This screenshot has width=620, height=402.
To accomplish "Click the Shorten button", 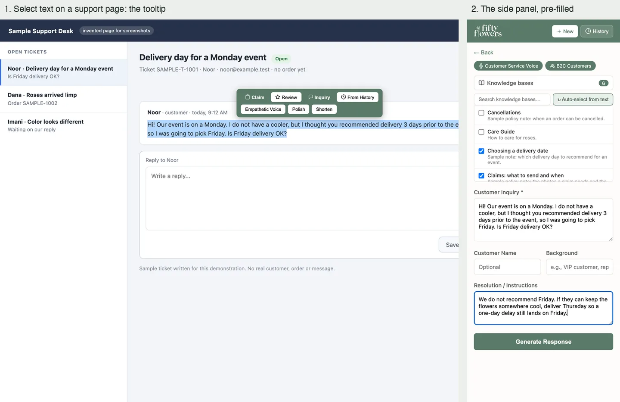I will pyautogui.click(x=324, y=109).
